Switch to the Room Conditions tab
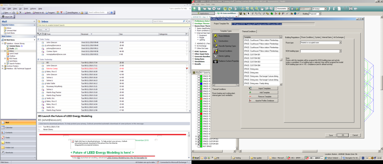 tap(307, 37)
